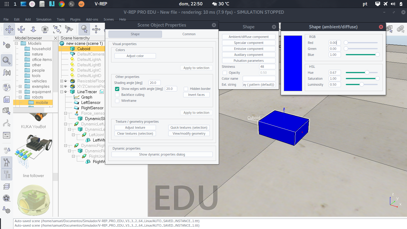Click the blue color preview swatch
This screenshot has width=407, height=229.
(293, 63)
